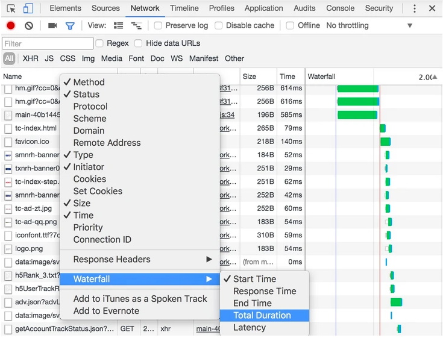Click the favicon.ico waterfall bar

click(x=386, y=142)
